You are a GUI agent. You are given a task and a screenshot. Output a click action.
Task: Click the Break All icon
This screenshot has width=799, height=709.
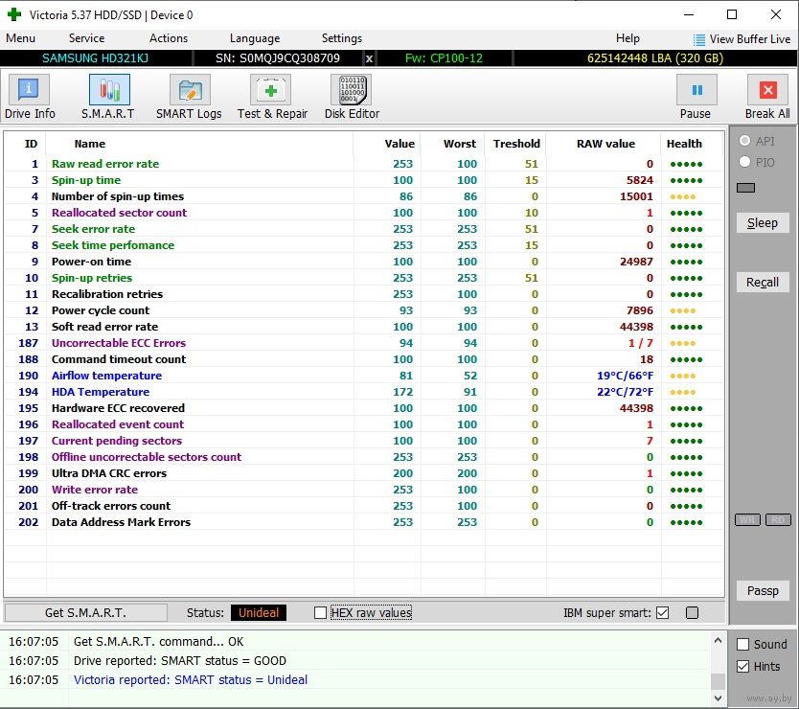click(766, 91)
